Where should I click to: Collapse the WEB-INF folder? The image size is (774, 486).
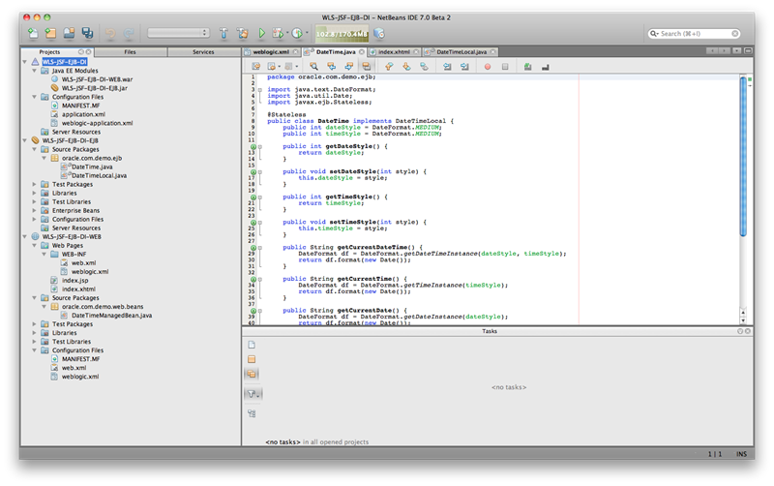[x=44, y=254]
